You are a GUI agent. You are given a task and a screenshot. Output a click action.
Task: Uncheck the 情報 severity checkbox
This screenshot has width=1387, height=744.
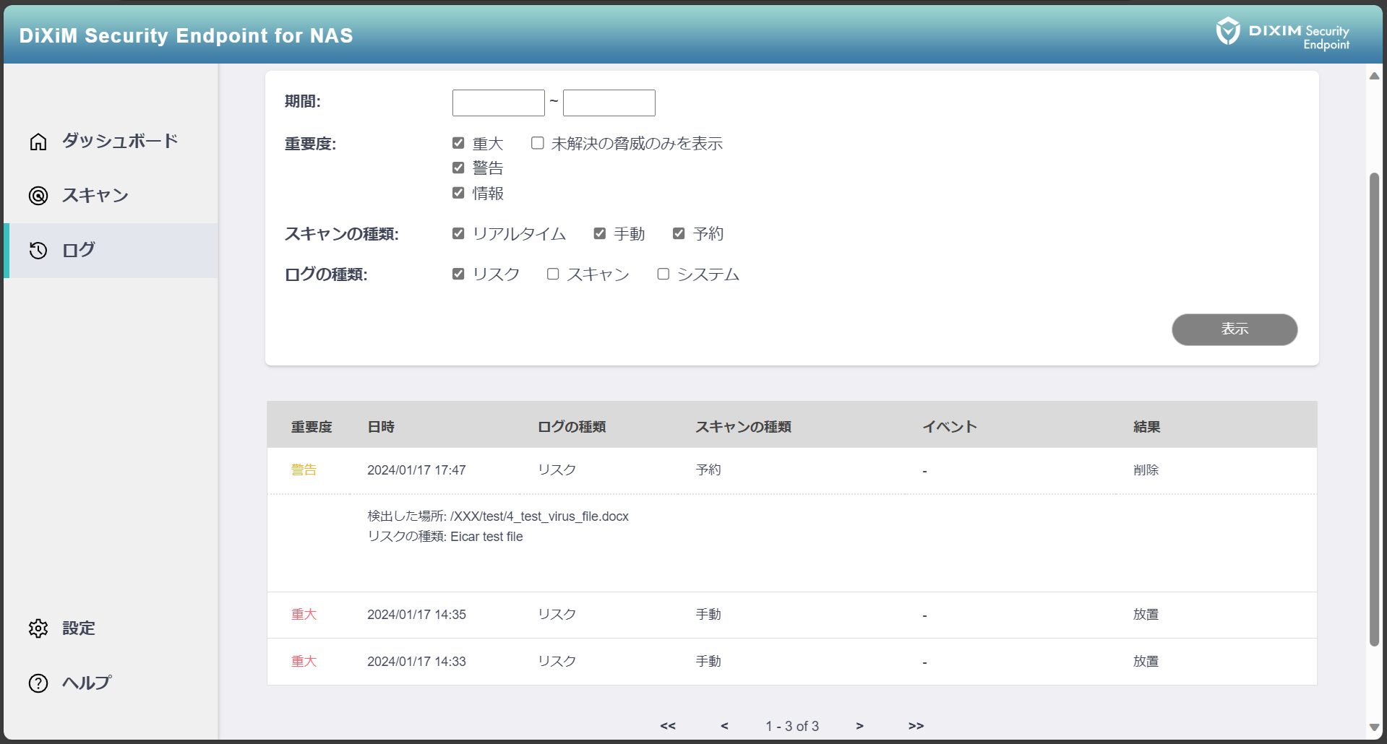pyautogui.click(x=458, y=193)
